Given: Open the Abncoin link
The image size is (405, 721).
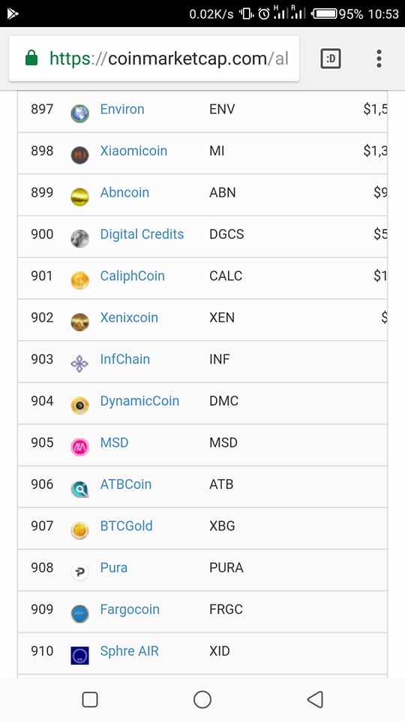Looking at the screenshot, I should pyautogui.click(x=124, y=192).
